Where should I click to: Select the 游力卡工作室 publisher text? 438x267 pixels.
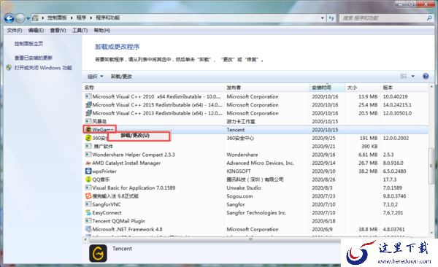click(240, 122)
